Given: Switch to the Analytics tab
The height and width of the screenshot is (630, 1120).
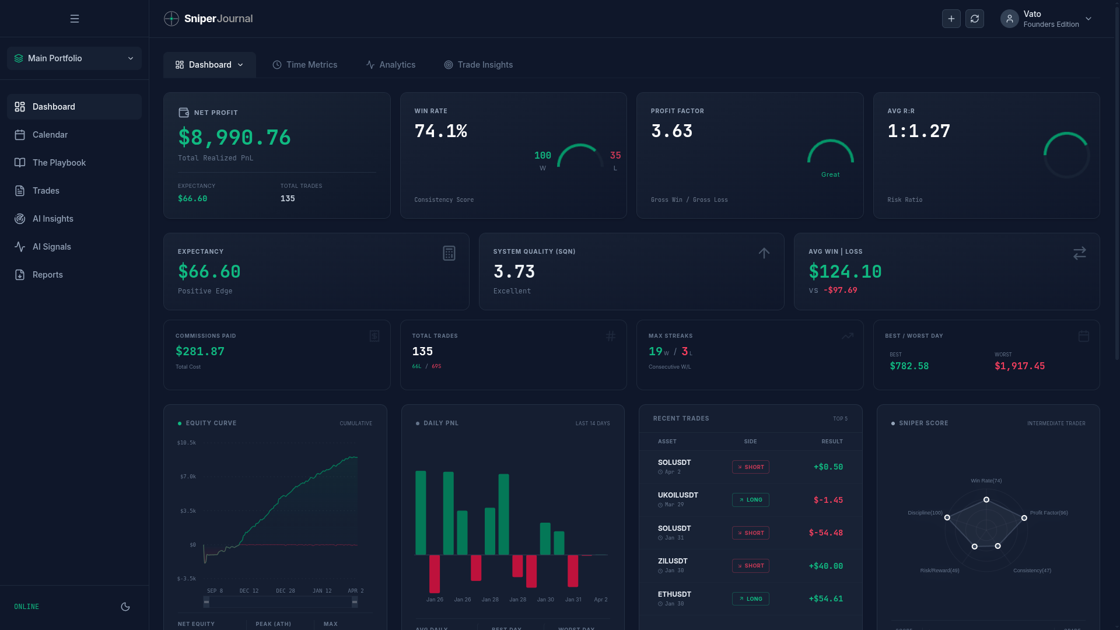Looking at the screenshot, I should pyautogui.click(x=391, y=65).
